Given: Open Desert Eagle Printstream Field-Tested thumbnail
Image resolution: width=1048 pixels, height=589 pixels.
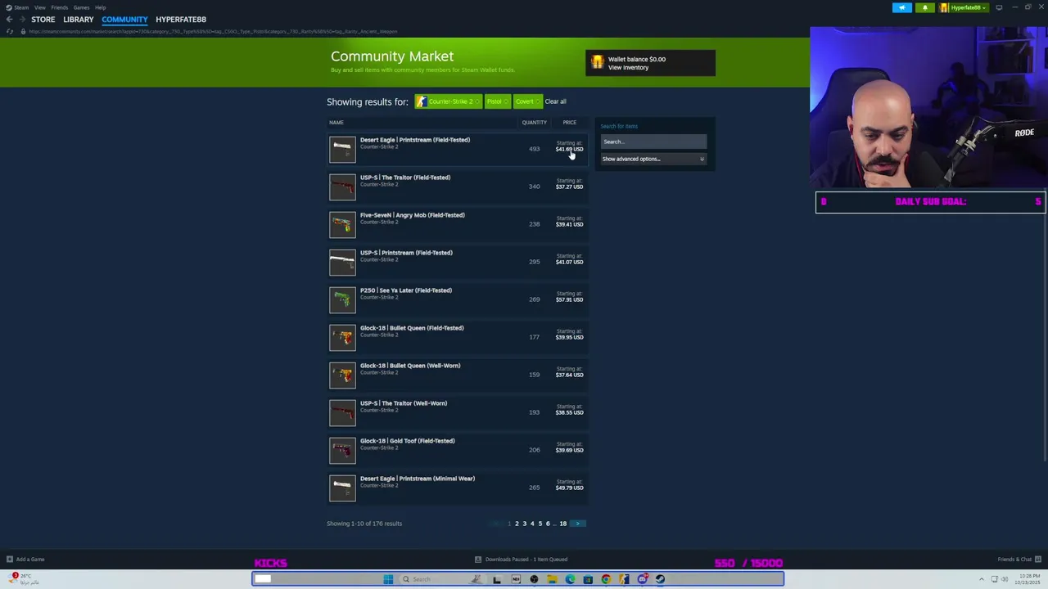Looking at the screenshot, I should 342,149.
